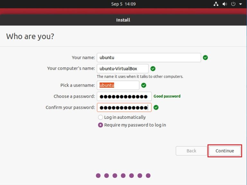Click the Continue button
Screen dimensions: 247x185
(x=225, y=151)
